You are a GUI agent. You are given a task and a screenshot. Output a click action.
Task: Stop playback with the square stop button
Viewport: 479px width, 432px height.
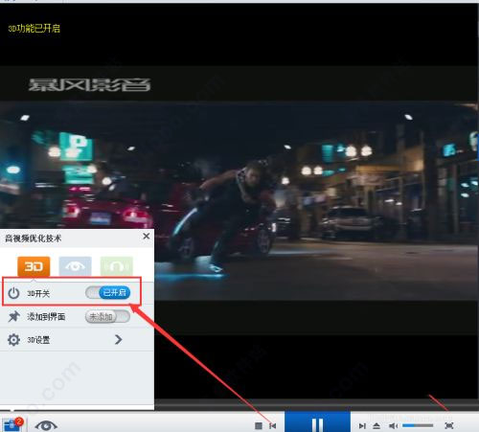(259, 425)
